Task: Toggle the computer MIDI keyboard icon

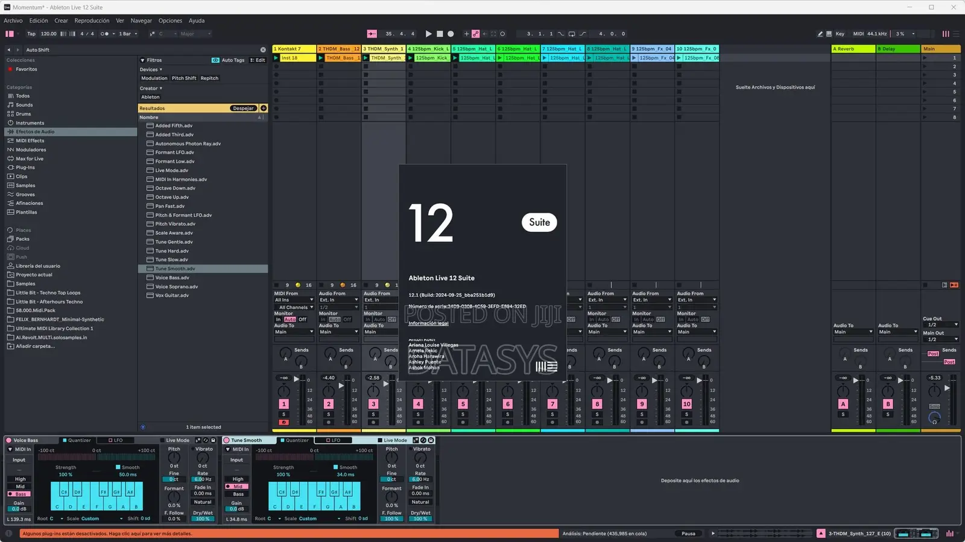Action: 829,34
